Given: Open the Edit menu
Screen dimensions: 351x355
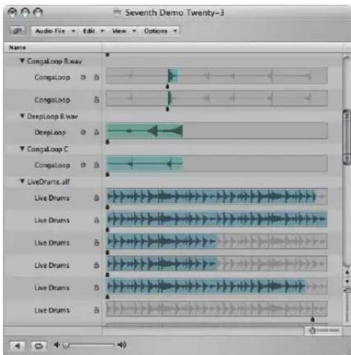Looking at the screenshot, I should [93, 31].
